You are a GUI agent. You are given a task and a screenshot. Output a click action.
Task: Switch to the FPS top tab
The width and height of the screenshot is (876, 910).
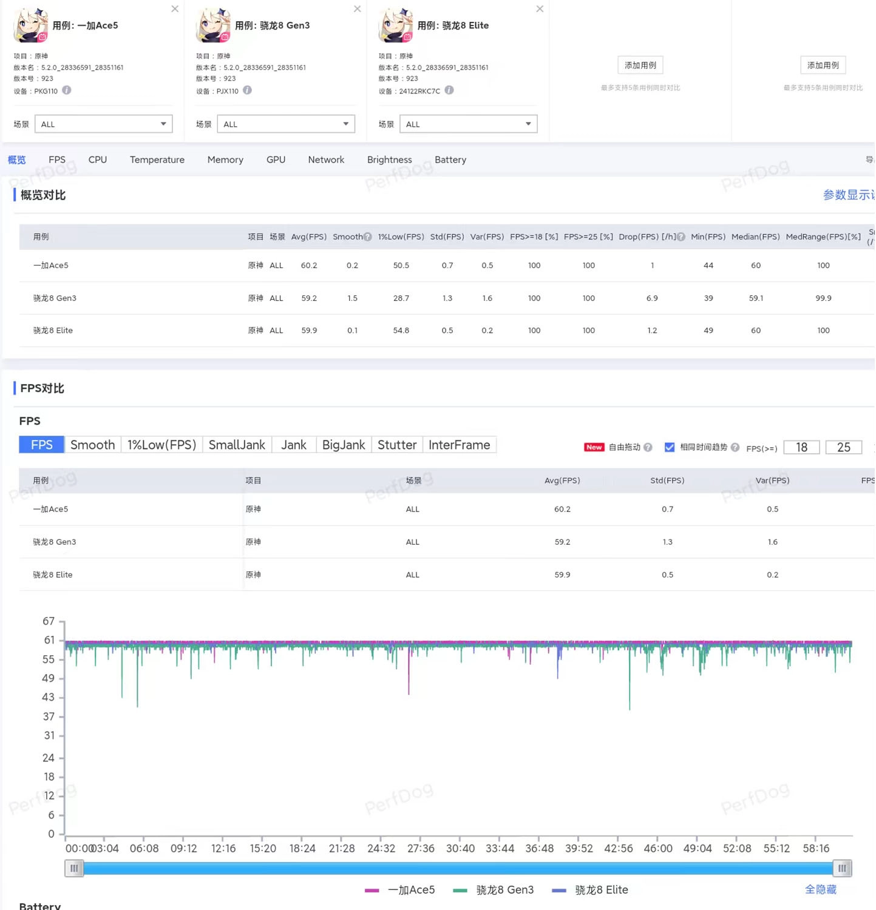click(57, 160)
